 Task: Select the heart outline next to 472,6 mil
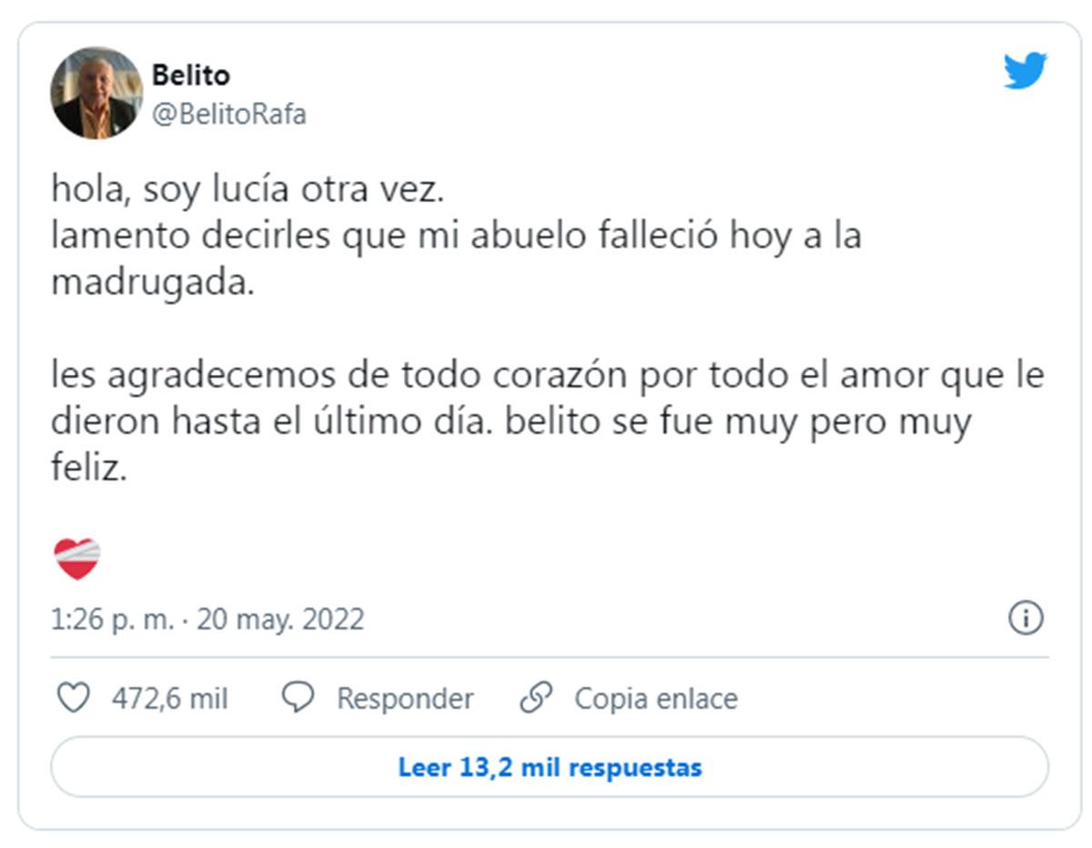tap(73, 699)
